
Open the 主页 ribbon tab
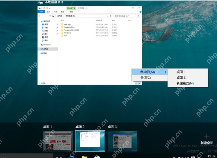(48, 12)
